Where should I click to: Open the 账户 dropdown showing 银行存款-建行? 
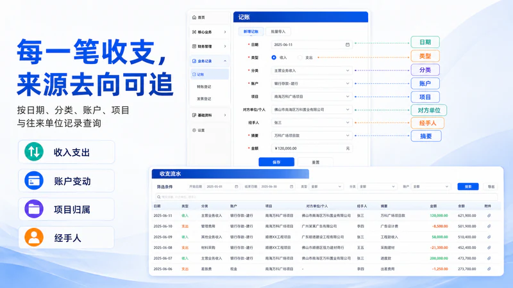312,84
